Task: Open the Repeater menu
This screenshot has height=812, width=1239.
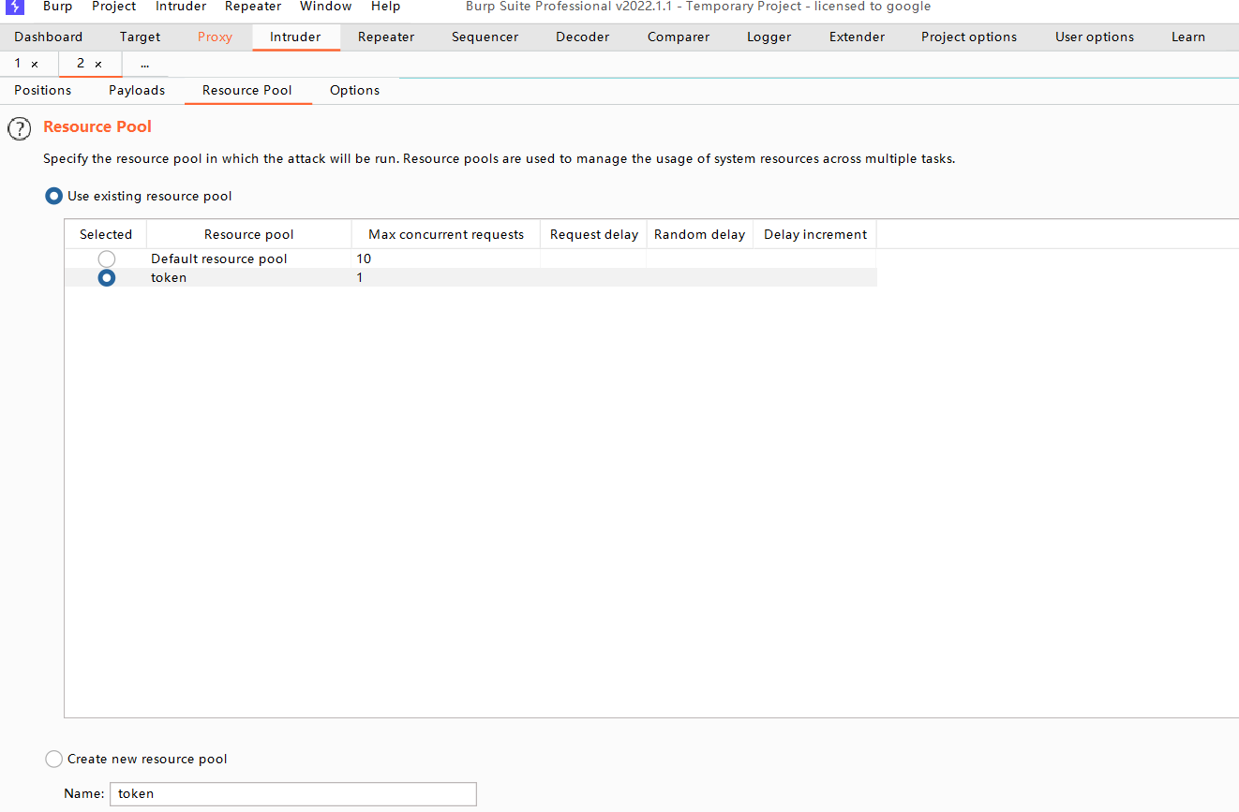Action: (x=253, y=7)
